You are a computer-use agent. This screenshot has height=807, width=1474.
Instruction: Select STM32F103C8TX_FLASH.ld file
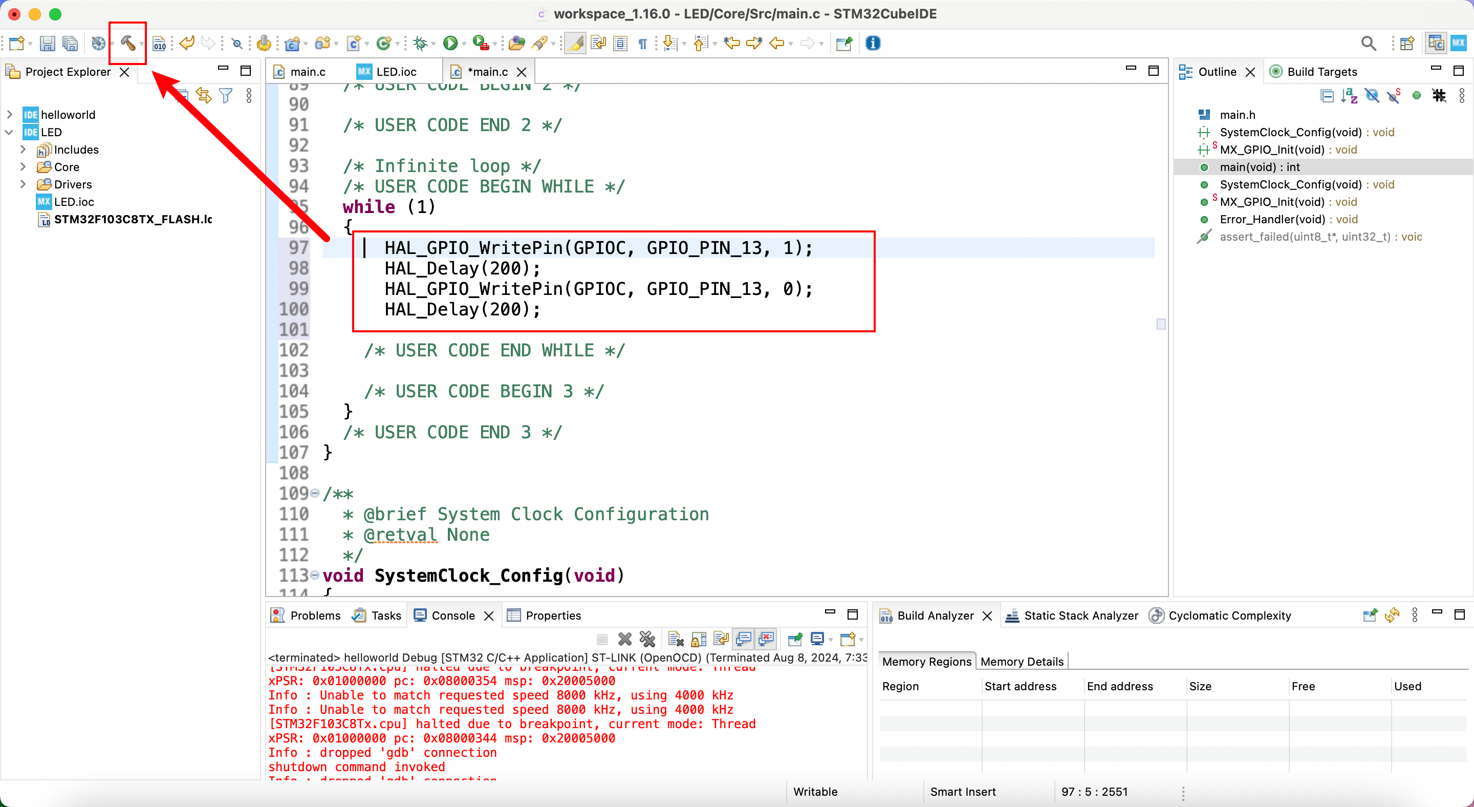click(125, 219)
